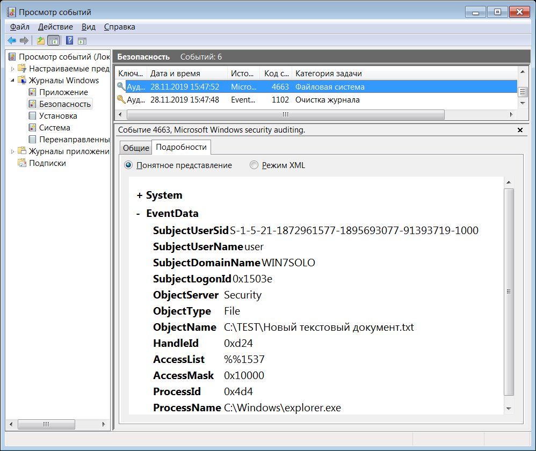Image resolution: width=536 pixels, height=451 pixels.
Task: Click the Журналы Windows folder icon
Action: pyautogui.click(x=22, y=81)
